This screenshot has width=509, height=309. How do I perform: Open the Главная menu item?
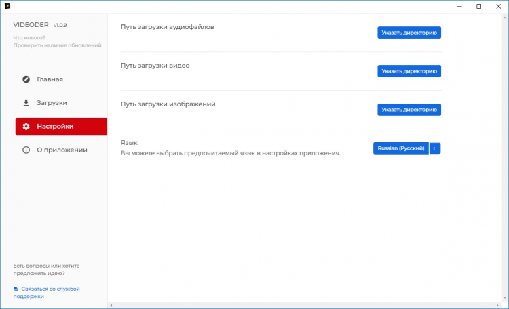tap(50, 79)
